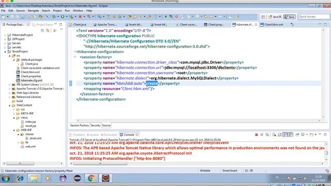
Task: Open the Run button dropdown arrow
Action: [x=67, y=17]
